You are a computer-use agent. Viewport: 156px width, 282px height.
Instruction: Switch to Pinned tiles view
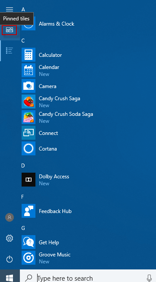tap(10, 30)
